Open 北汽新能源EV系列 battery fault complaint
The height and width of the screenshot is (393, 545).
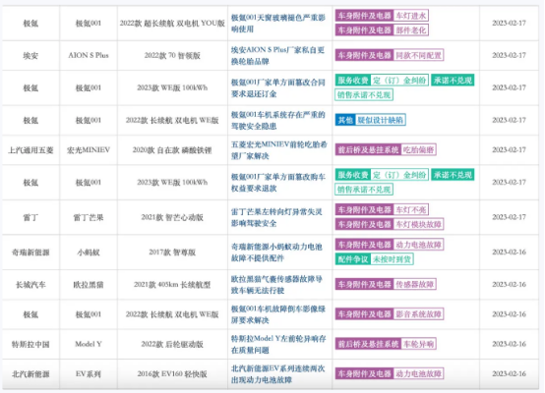pos(278,374)
